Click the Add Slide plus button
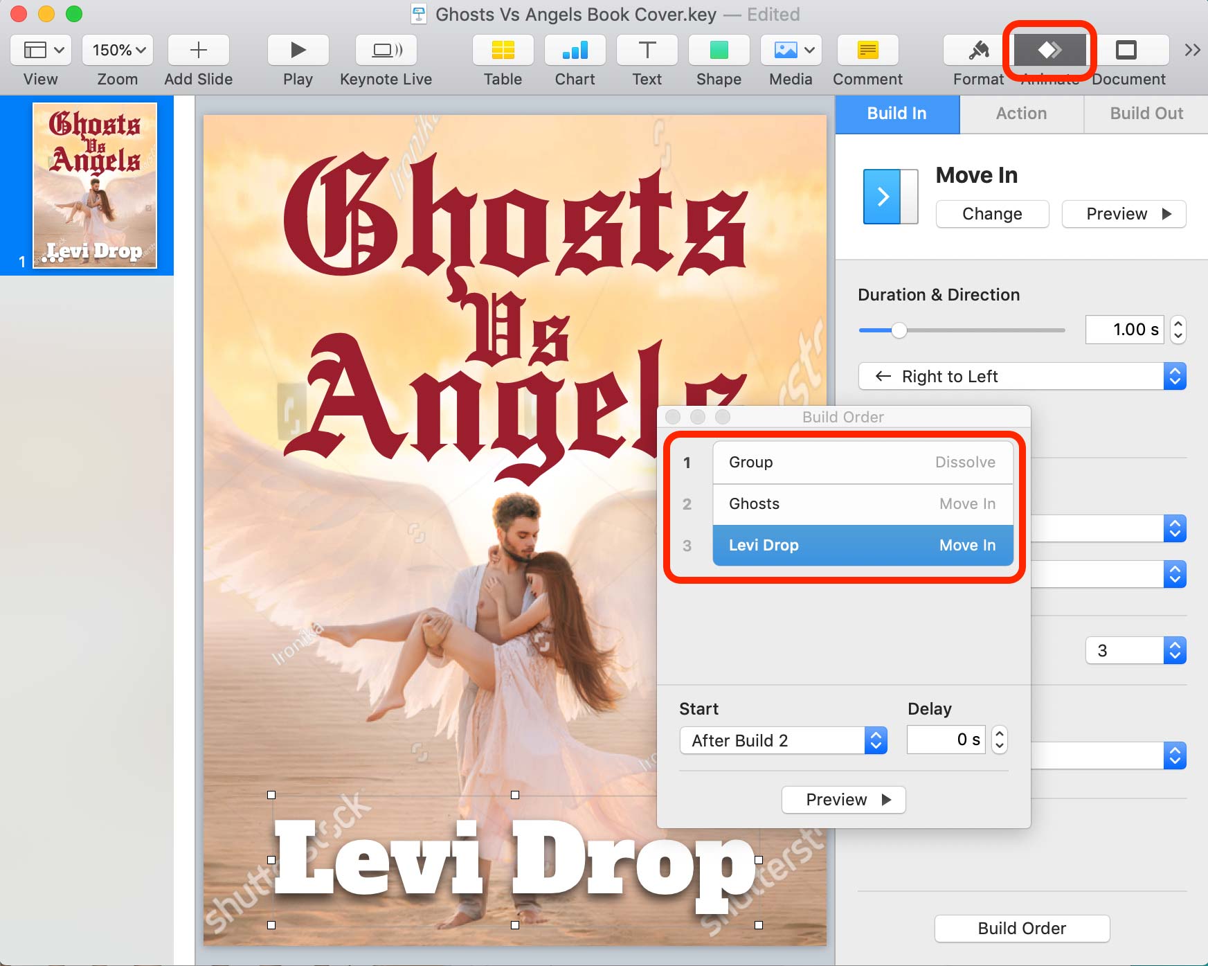The width and height of the screenshot is (1208, 966). 198,50
